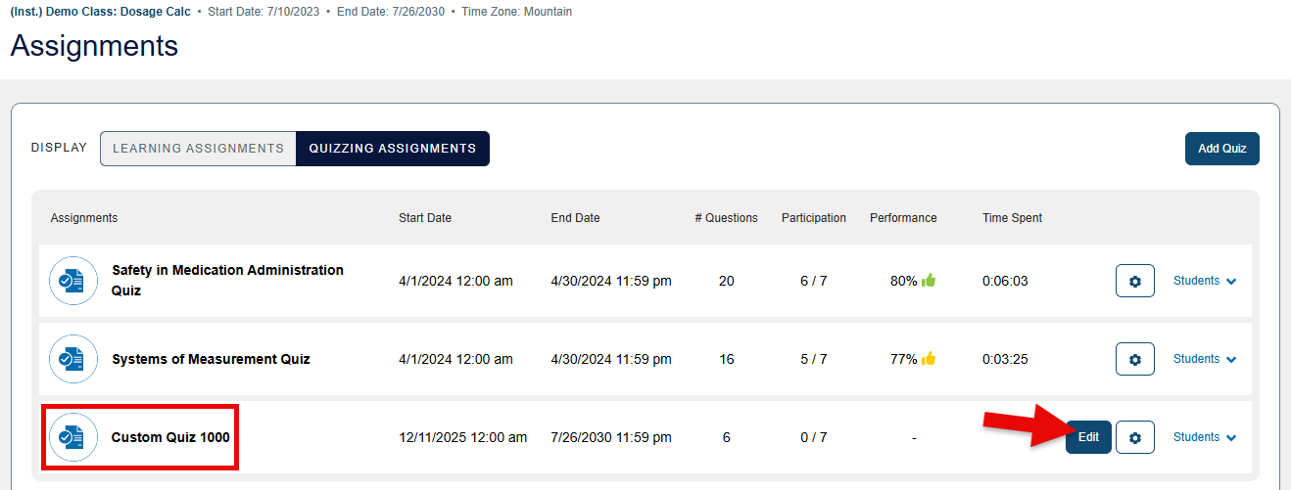Click the Custom Quiz 1000 quiz icon
The height and width of the screenshot is (490, 1291).
[x=73, y=437]
